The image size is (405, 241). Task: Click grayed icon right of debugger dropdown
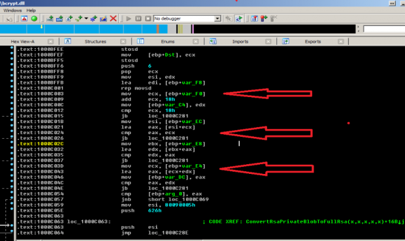tap(229, 18)
